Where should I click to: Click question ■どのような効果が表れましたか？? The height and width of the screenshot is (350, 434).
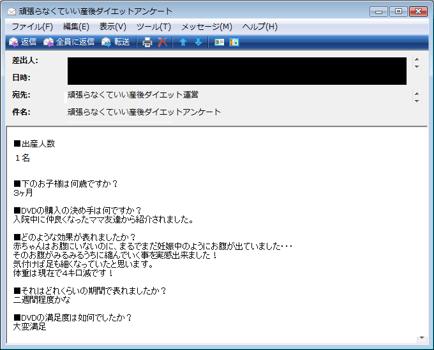75,237
